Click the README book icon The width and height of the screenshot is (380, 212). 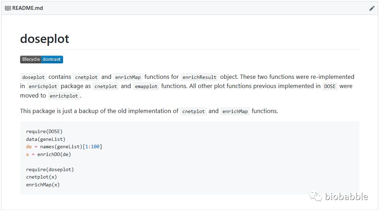click(8, 8)
